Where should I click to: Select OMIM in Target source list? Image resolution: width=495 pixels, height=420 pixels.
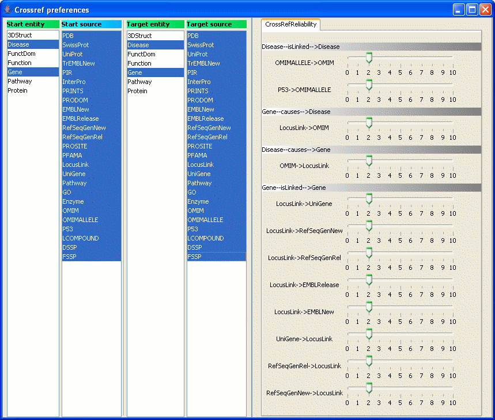click(217, 211)
